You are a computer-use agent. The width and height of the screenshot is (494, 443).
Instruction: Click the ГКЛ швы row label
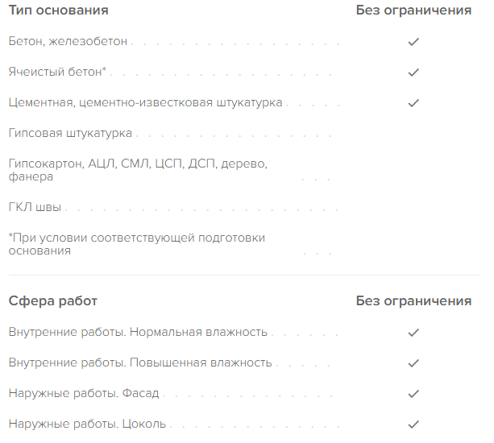35,207
